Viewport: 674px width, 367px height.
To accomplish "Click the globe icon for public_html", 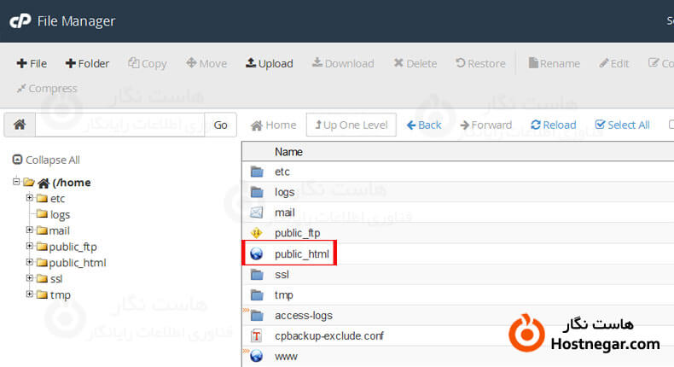I will [x=257, y=254].
